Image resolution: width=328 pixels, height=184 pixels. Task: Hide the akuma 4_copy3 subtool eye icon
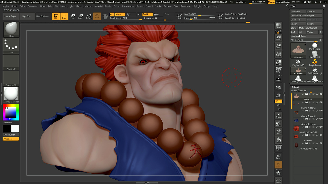click(321, 110)
